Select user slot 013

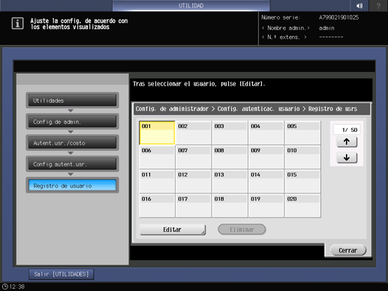(230, 181)
